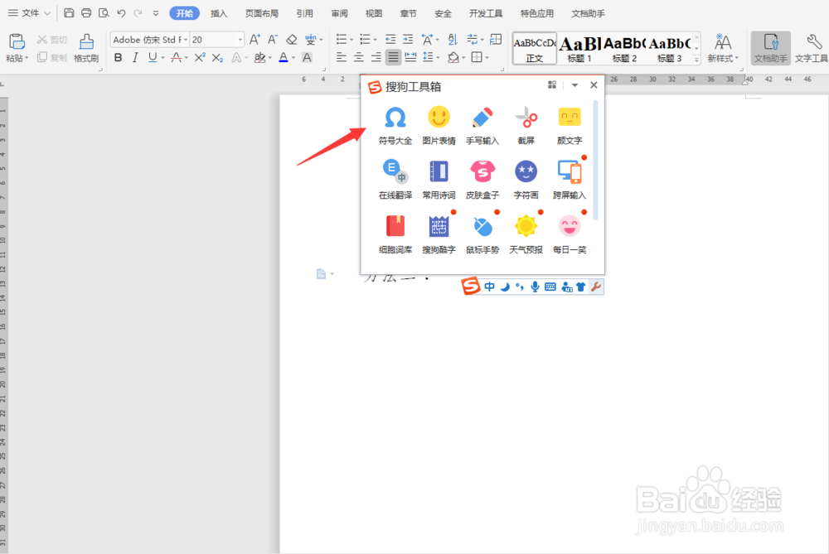This screenshot has height=554, width=829.
Task: Switch to the 插入 tab
Action: point(218,13)
